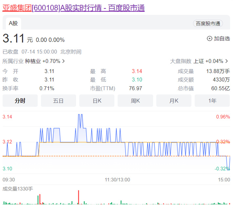Select the A股 tab
The width and height of the screenshot is (233, 208).
pos(13,23)
